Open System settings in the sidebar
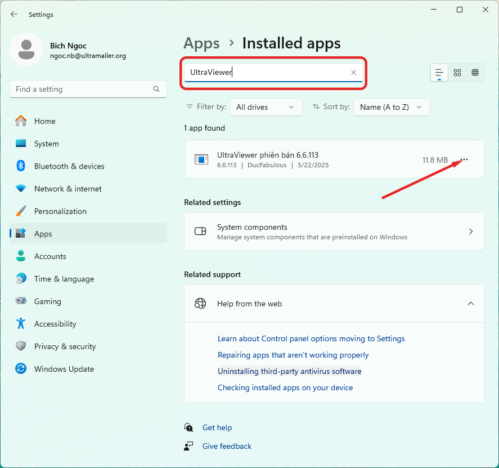The width and height of the screenshot is (499, 468). click(x=47, y=144)
